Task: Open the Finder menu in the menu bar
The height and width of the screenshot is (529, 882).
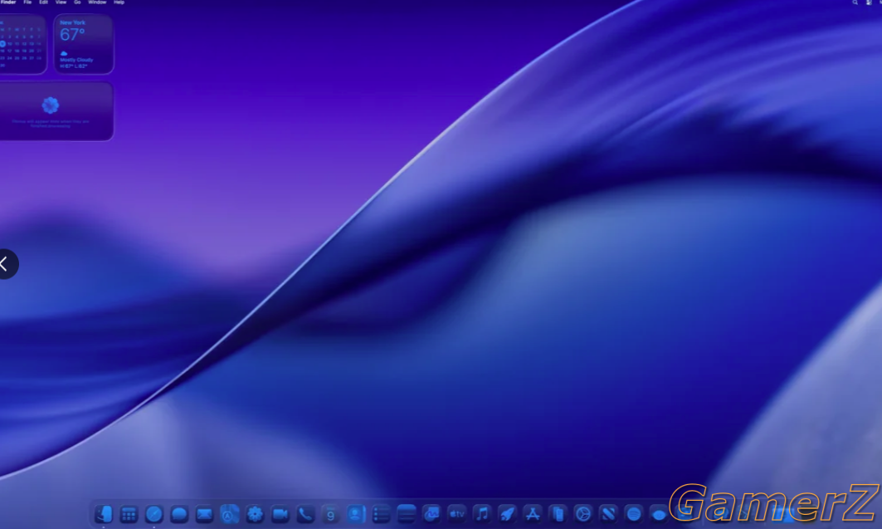Action: pos(7,2)
